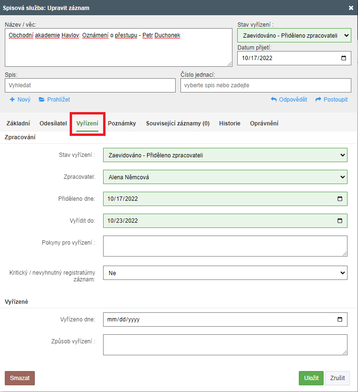This screenshot has width=358, height=392.
Task: Open the Zpracovatel dropdown with Alena Němcová
Action: click(225, 177)
